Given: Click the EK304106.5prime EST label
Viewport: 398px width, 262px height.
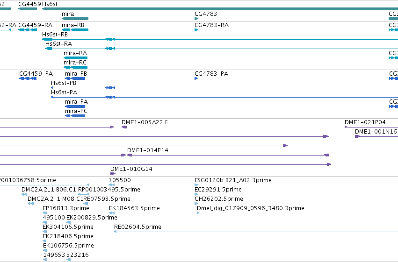Looking at the screenshot, I should coord(68,227).
